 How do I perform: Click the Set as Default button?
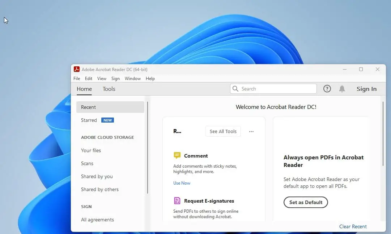(x=306, y=202)
